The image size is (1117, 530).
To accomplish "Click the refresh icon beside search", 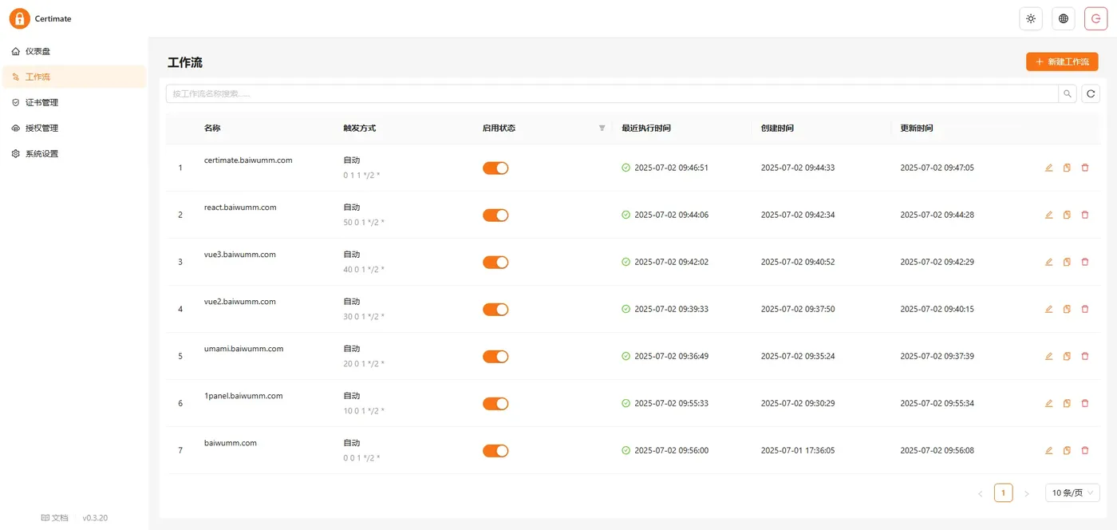I will 1091,94.
